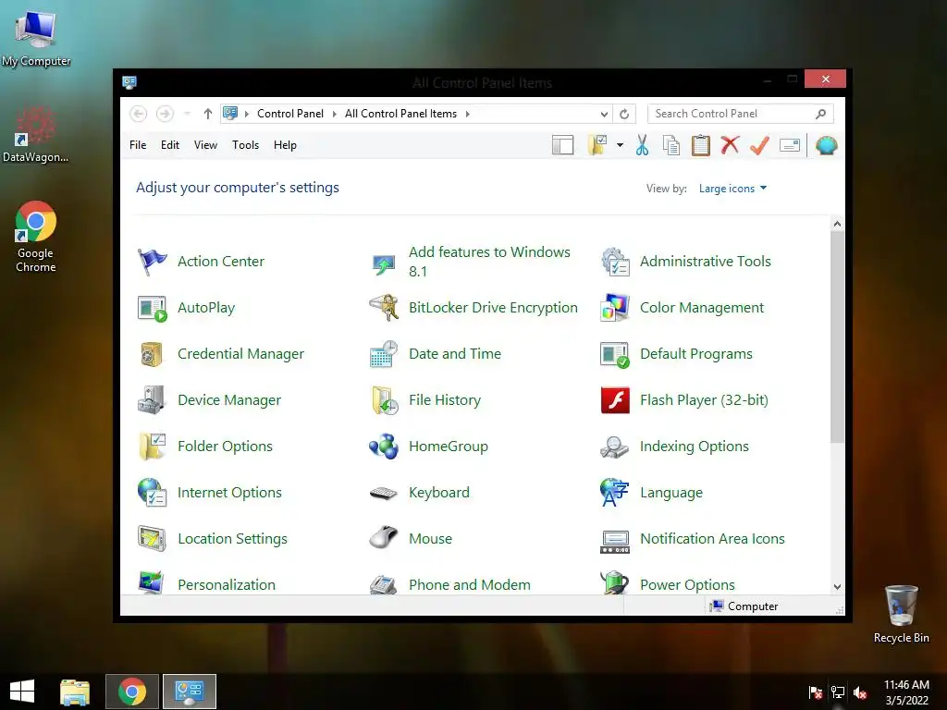Expand the recent locations dropdown arrow
Viewport: 947px width, 710px height.
point(187,114)
